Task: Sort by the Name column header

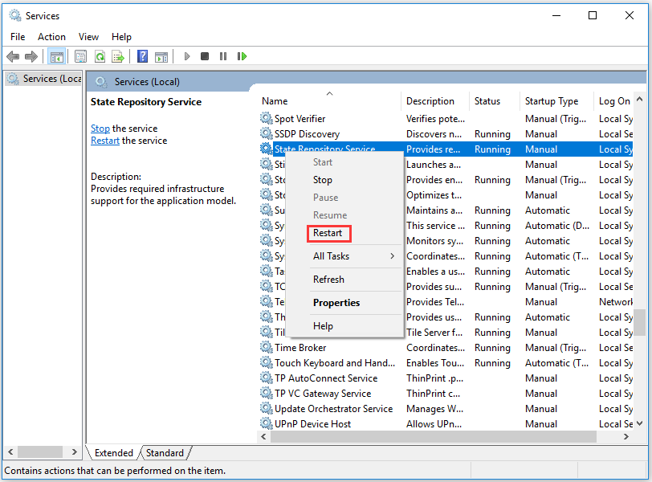Action: coord(330,101)
